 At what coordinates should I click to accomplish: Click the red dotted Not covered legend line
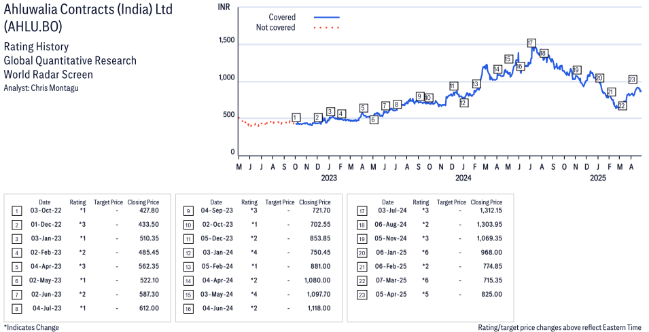pyautogui.click(x=327, y=28)
